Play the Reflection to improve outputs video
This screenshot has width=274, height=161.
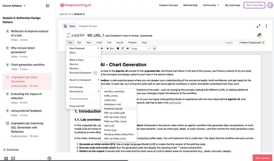[x=7, y=31]
